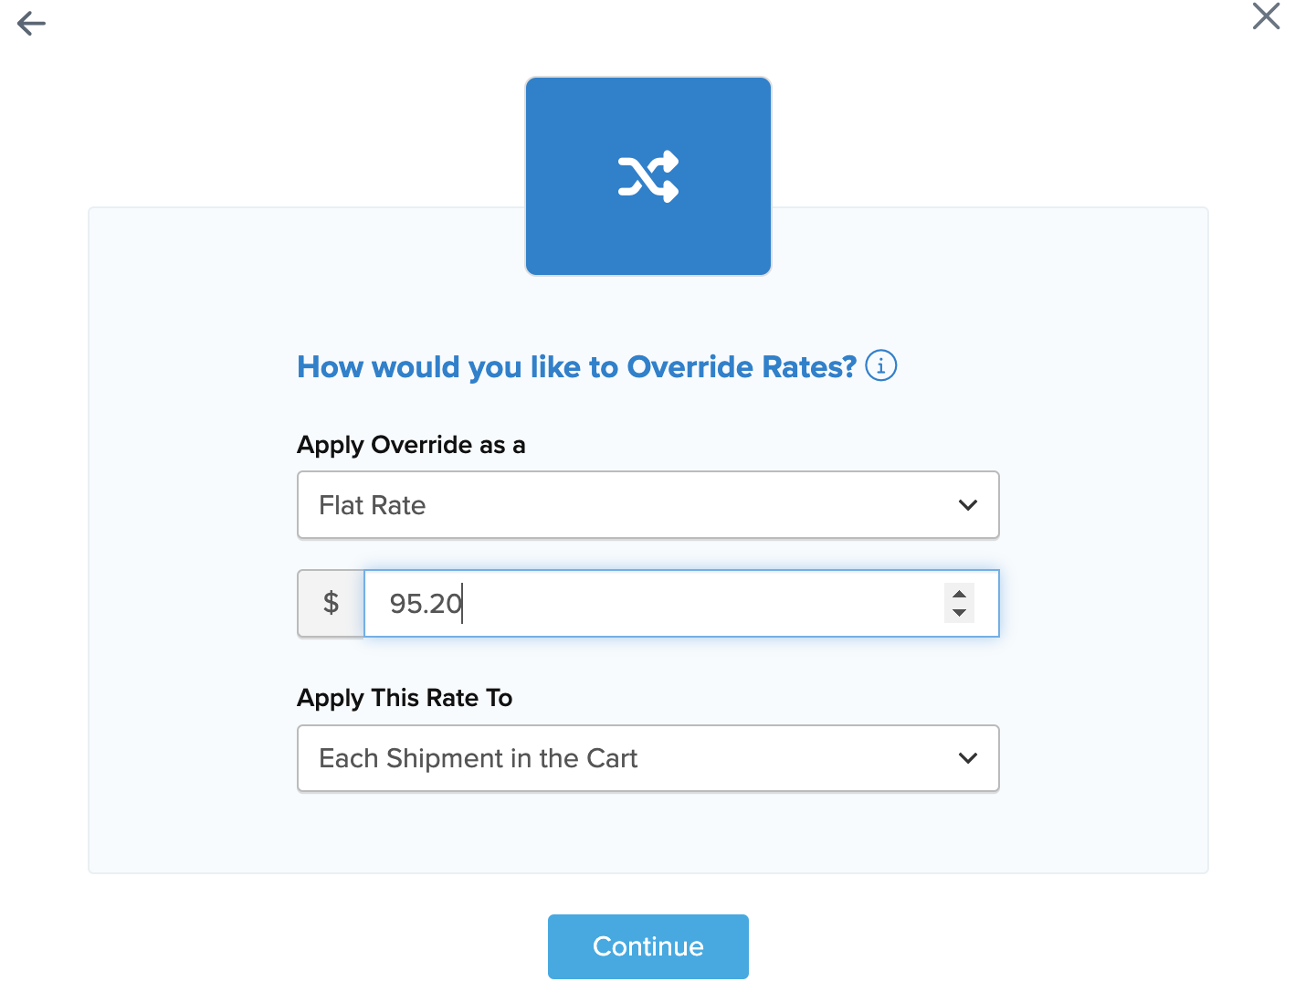Image resolution: width=1295 pixels, height=1003 pixels.
Task: Select the "Each Shipment in the Cart" value text
Action: [478, 758]
